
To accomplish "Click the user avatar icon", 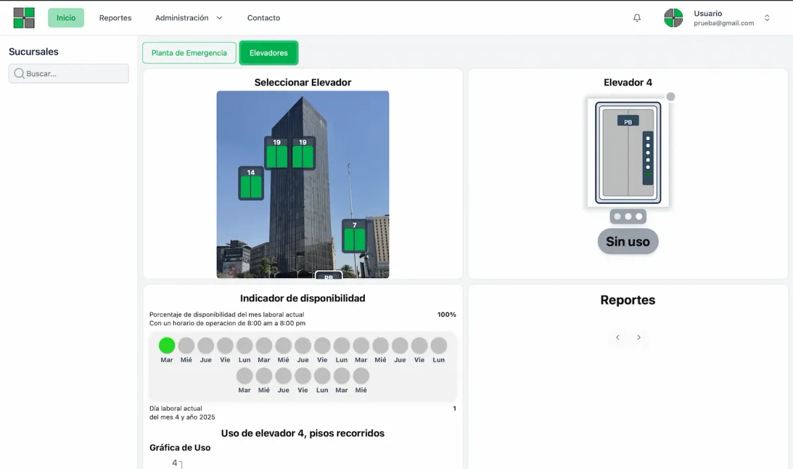I will (x=673, y=18).
